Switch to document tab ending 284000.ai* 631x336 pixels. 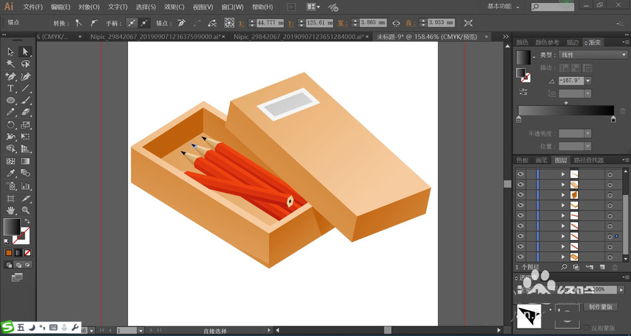click(299, 37)
